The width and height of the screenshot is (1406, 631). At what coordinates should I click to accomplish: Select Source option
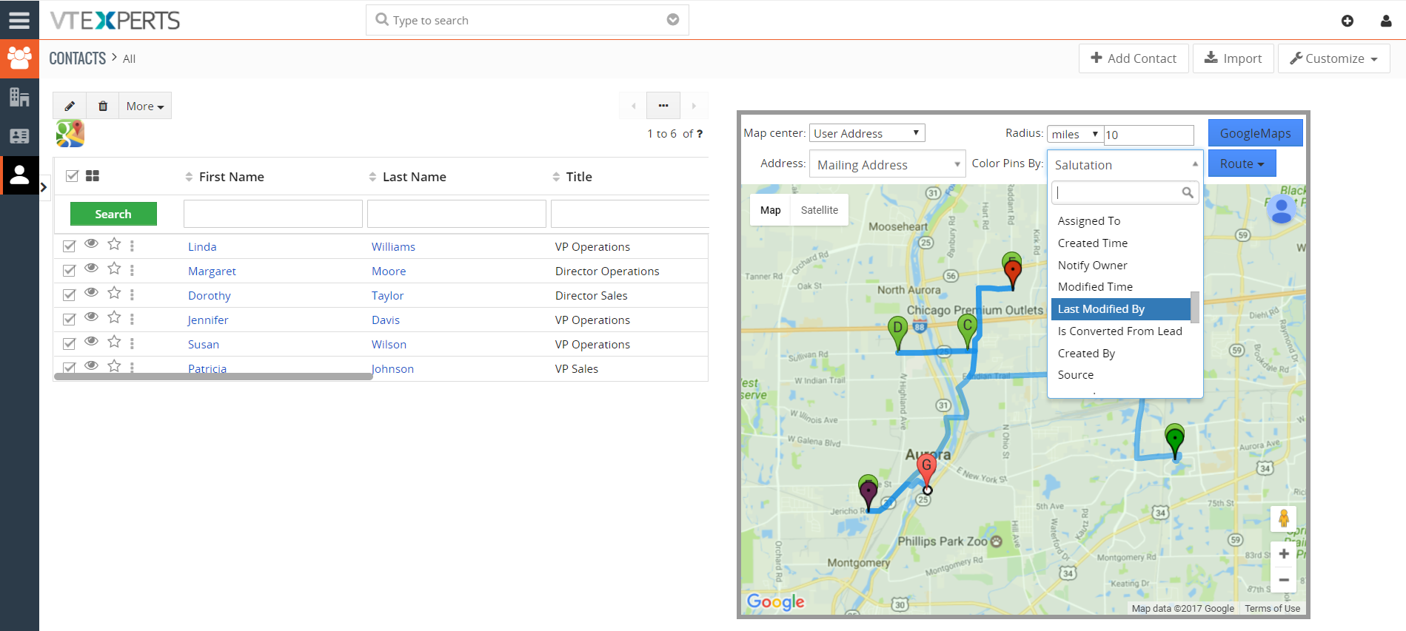(x=1075, y=375)
